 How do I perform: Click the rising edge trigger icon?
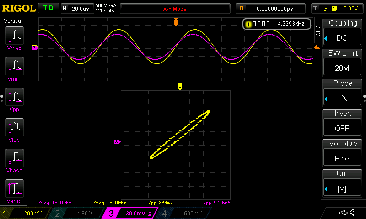(326, 9)
